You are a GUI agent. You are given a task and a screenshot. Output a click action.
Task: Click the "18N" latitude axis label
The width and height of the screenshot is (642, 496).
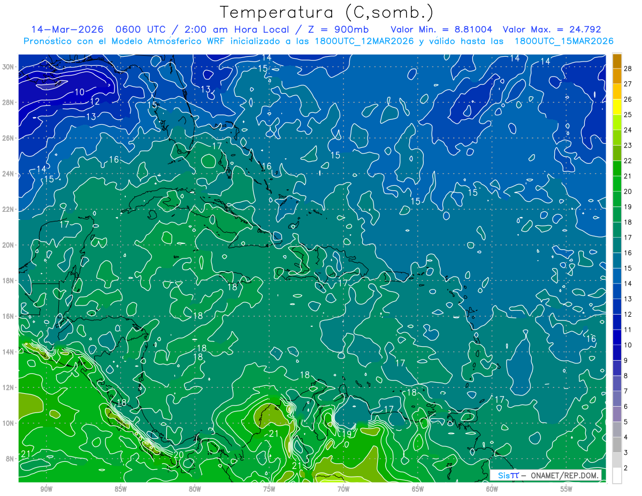pyautogui.click(x=9, y=280)
